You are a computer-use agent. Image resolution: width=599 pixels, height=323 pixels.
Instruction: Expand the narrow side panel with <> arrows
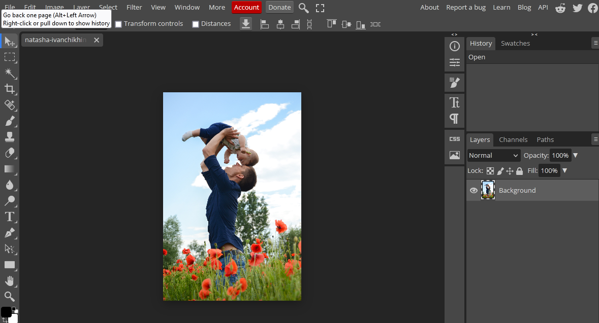[x=454, y=34]
